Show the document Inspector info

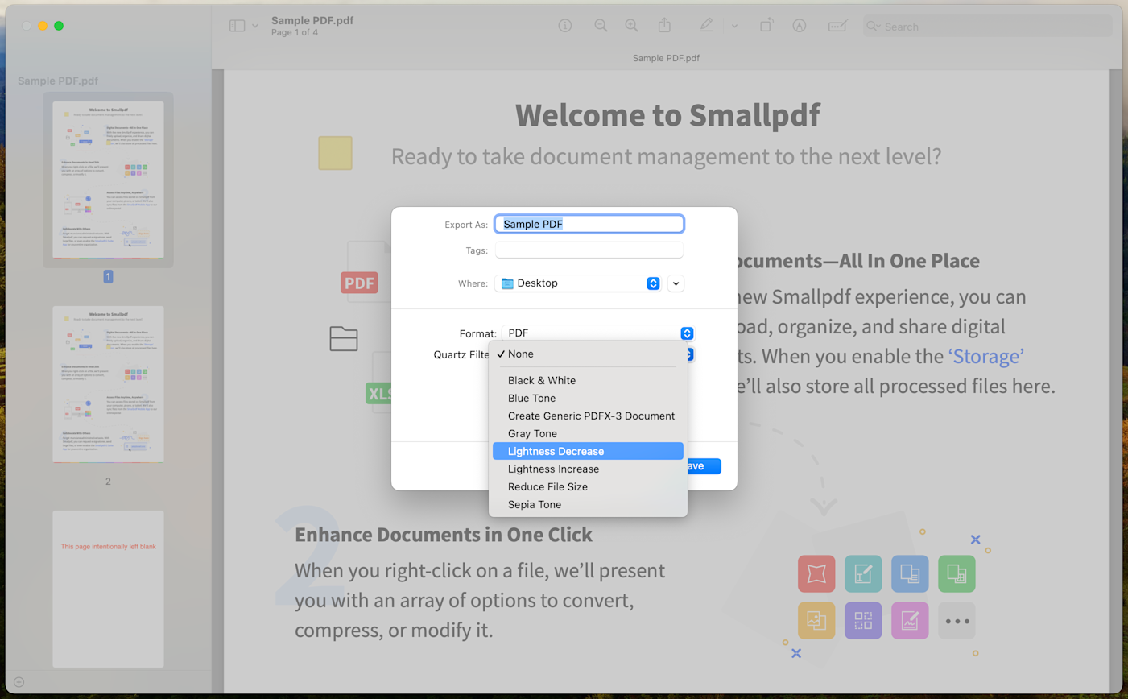tap(565, 26)
